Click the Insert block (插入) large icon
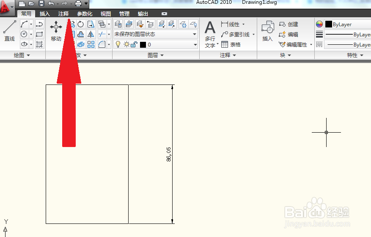The width and height of the screenshot is (371, 237). tap(268, 31)
